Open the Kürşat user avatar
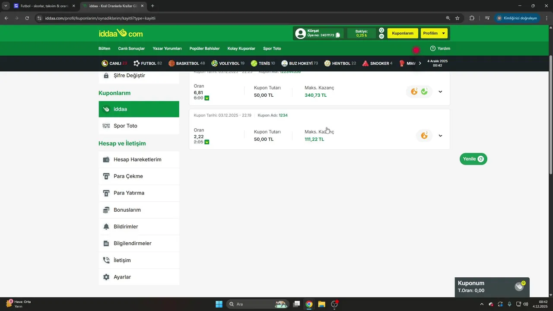Image resolution: width=553 pixels, height=311 pixels. [300, 33]
